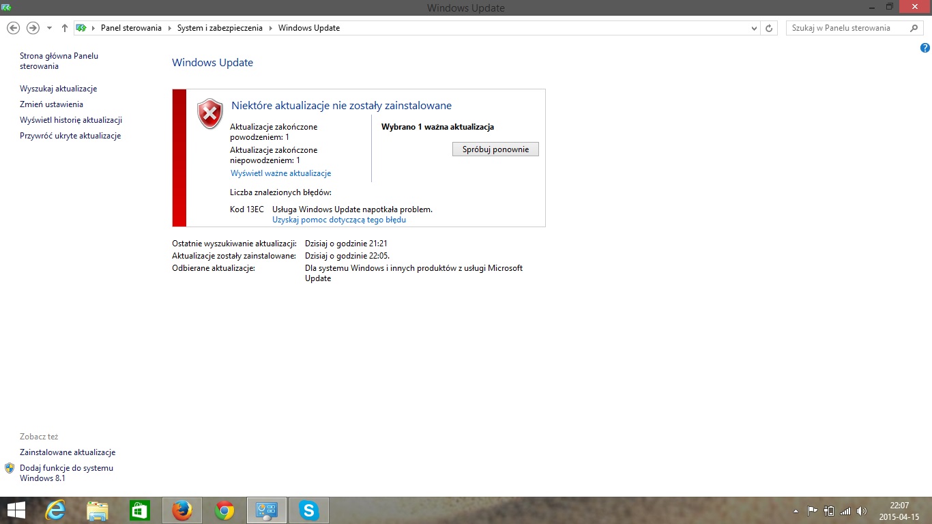932x524 pixels.
Task: Click Przywróć ukryte aktualizacje
Action: point(70,136)
